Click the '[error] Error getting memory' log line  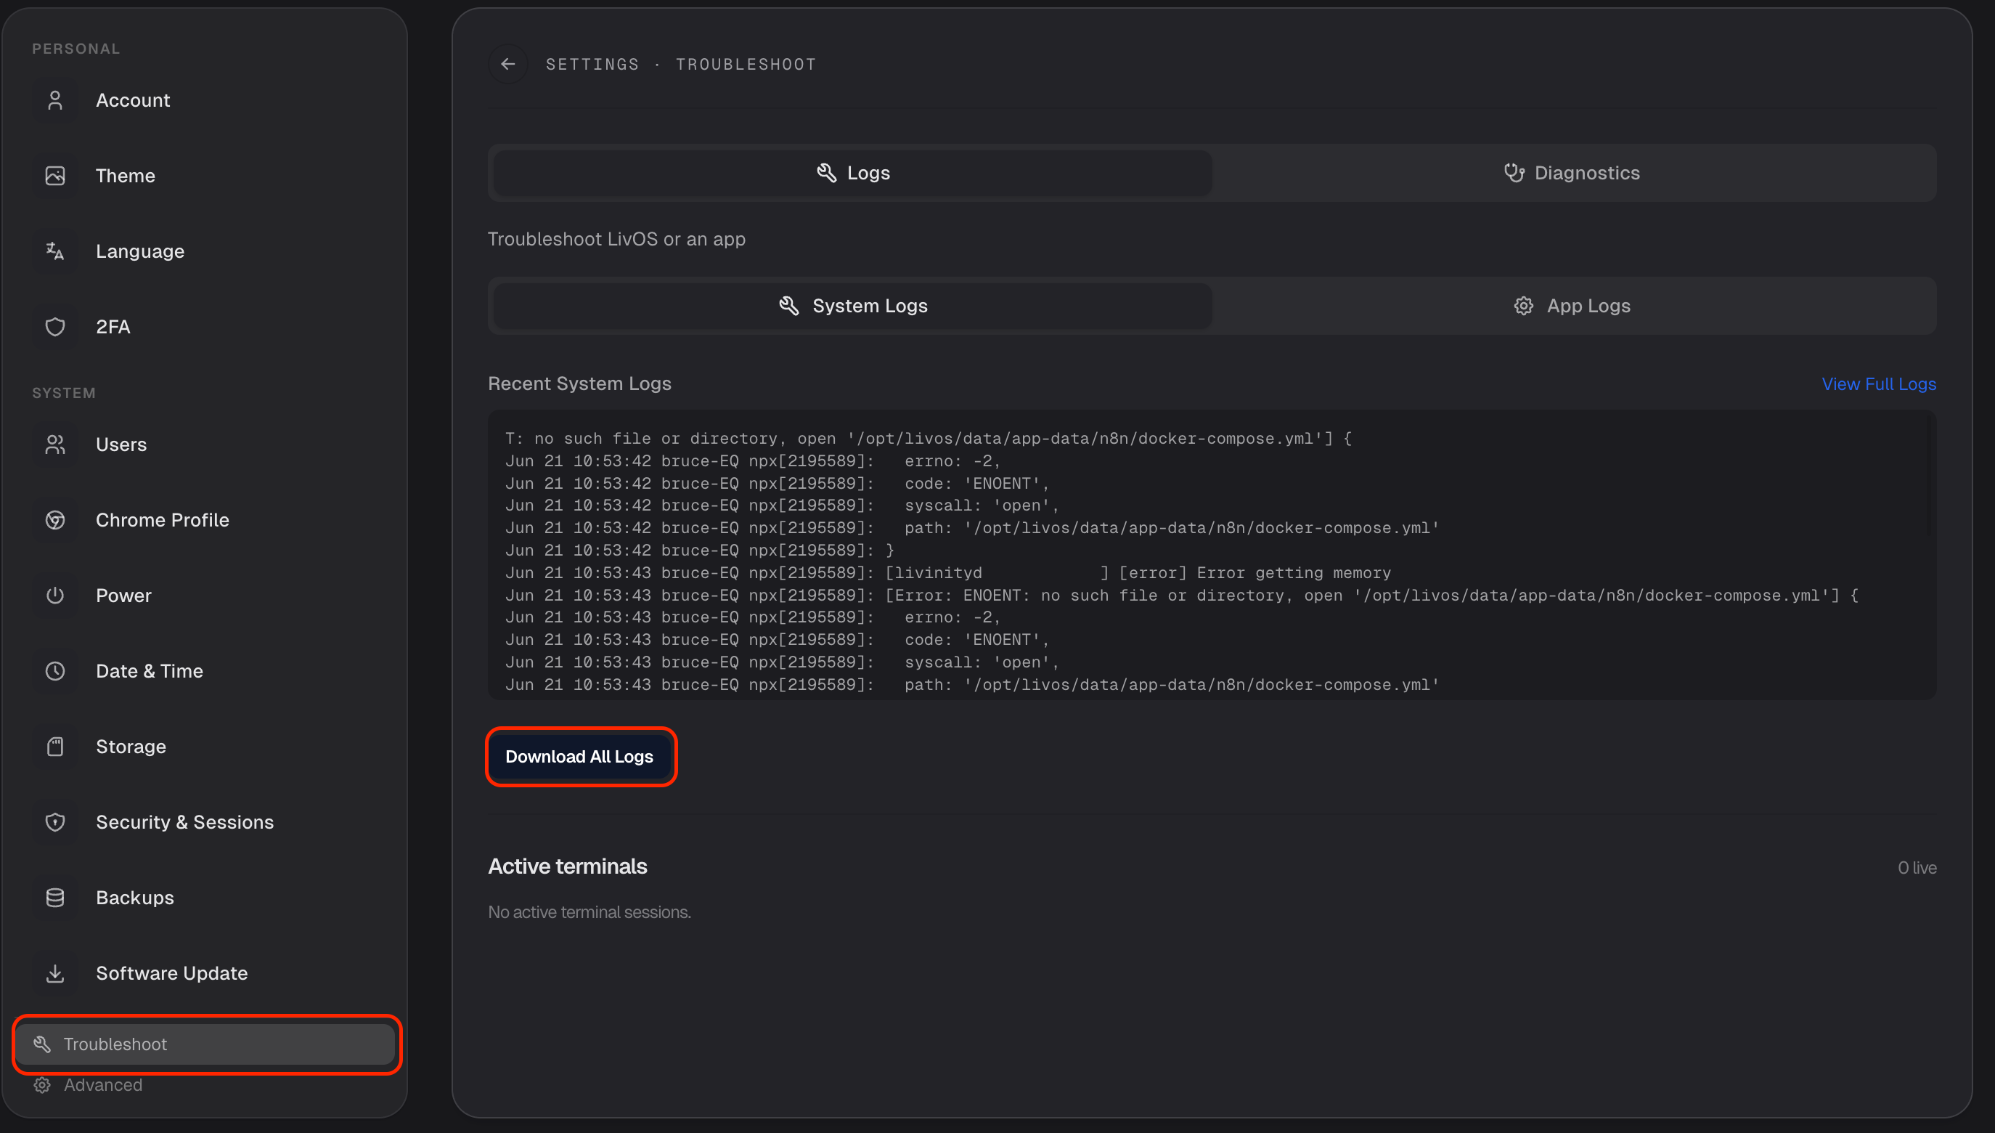(x=948, y=573)
